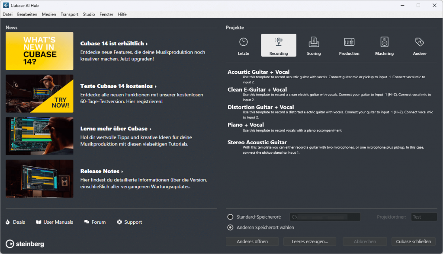Click the Release Notes studio thumbnail
The image size is (443, 254).
coord(39,179)
